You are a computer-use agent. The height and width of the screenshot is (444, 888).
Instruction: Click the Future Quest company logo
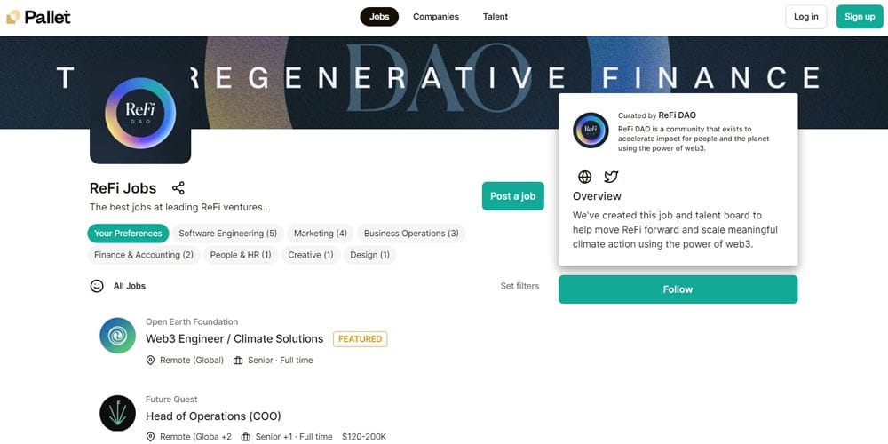[118, 413]
